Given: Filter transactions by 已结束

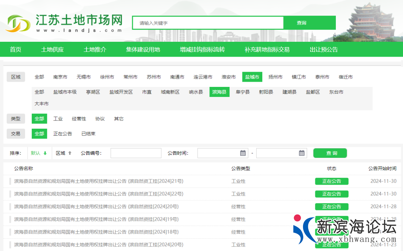Looking at the screenshot, I should (88, 134).
